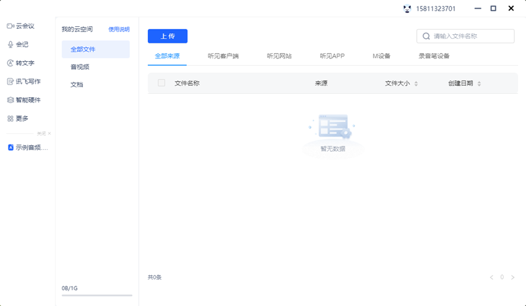Sort by 文件大小 using sort arrows

point(416,83)
